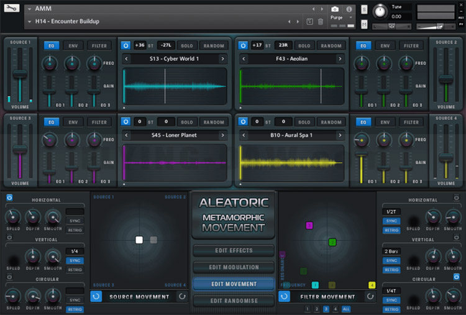The width and height of the screenshot is (466, 315).
Task: Open the Purge dropdown menu
Action: [x=337, y=18]
